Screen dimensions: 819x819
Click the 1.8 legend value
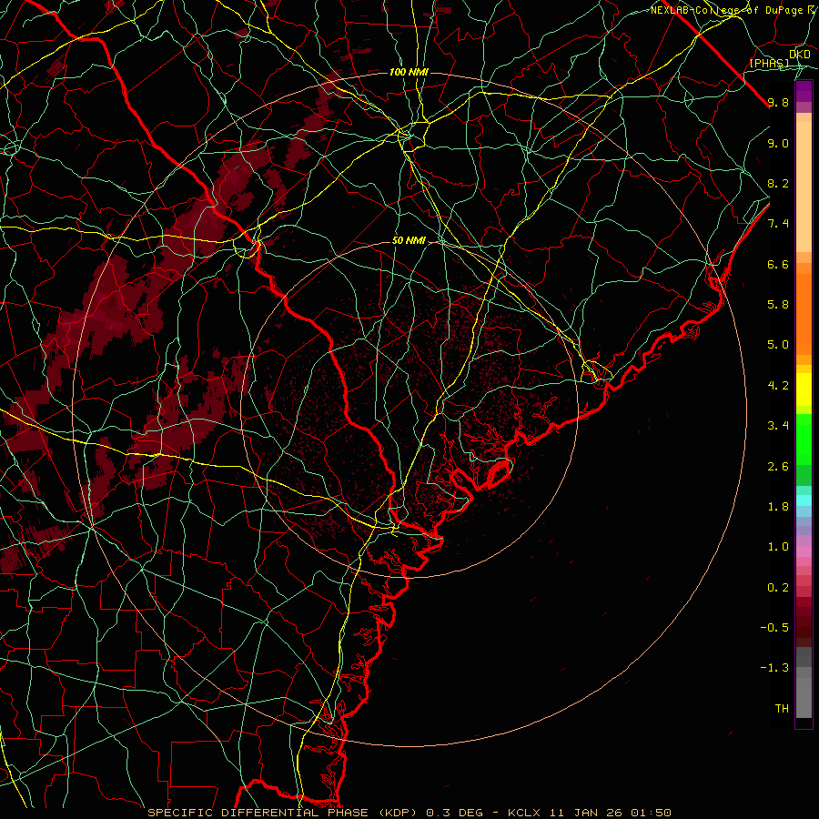pos(778,507)
